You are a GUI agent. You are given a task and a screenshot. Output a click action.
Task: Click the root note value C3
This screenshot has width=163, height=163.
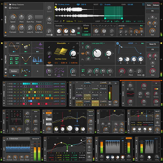[x=101, y=4]
